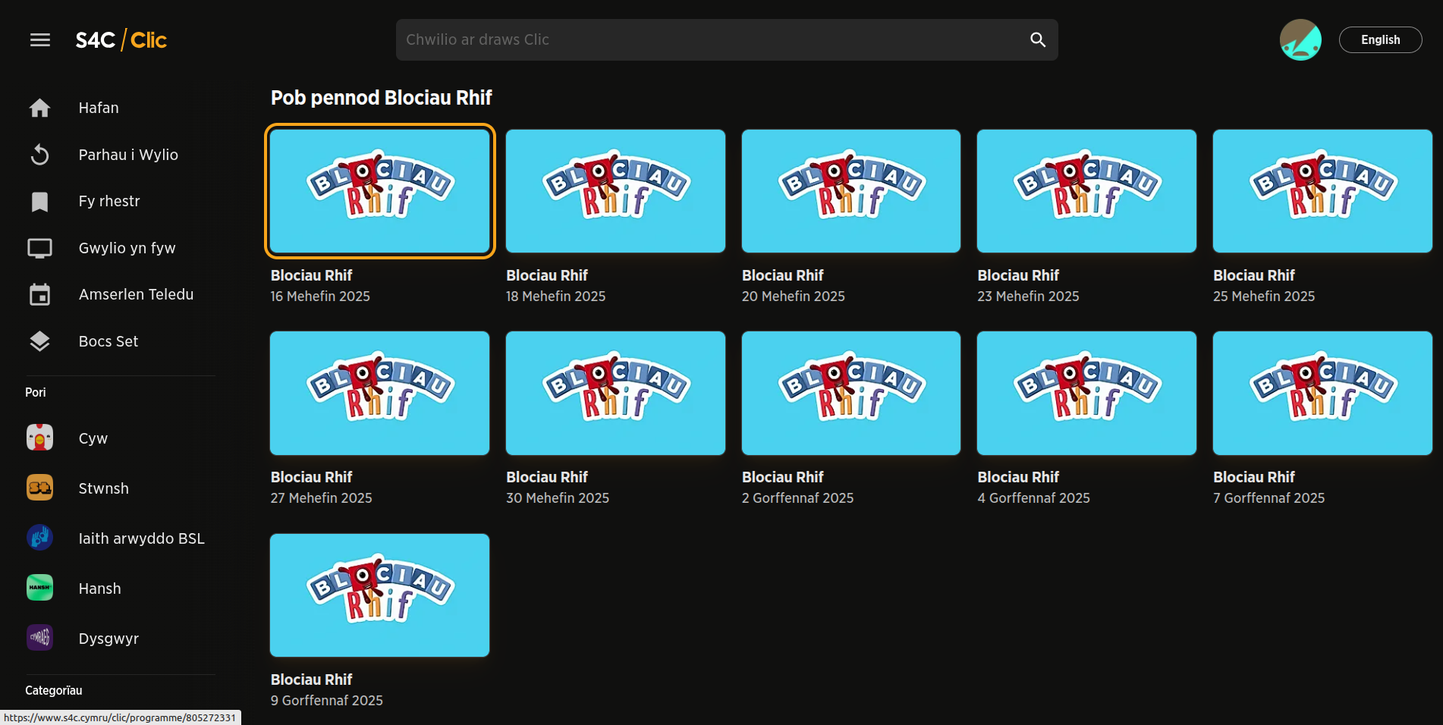Click the '2 Gorffennaf 2025' date text
The image size is (1443, 725).
point(798,498)
